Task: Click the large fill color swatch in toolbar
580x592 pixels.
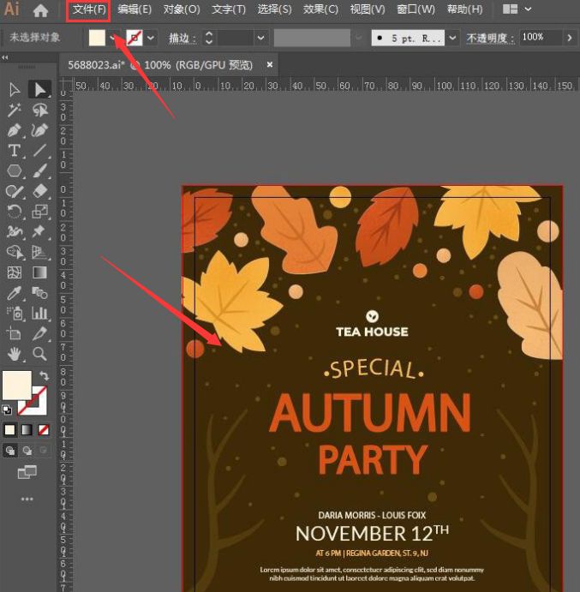Action: coord(16,385)
